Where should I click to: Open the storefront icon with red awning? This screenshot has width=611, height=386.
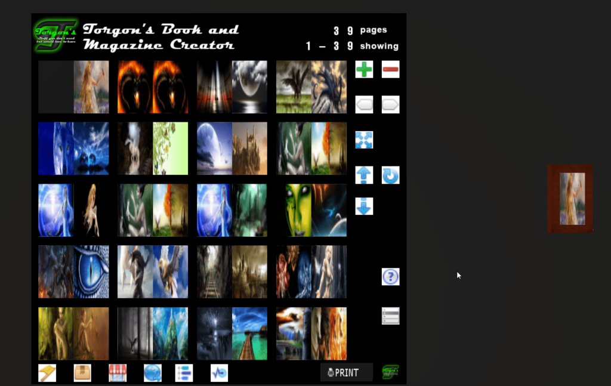coord(118,373)
